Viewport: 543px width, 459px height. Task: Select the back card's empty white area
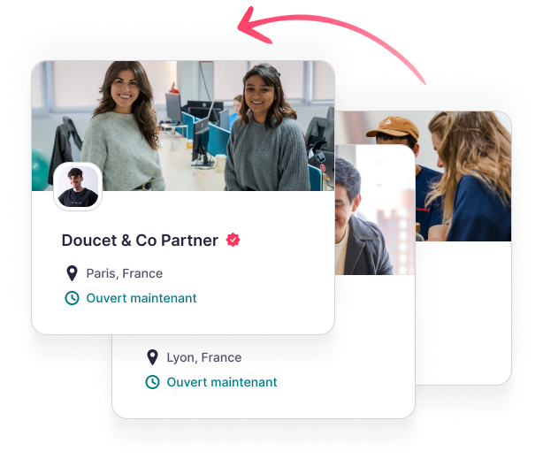[463, 313]
